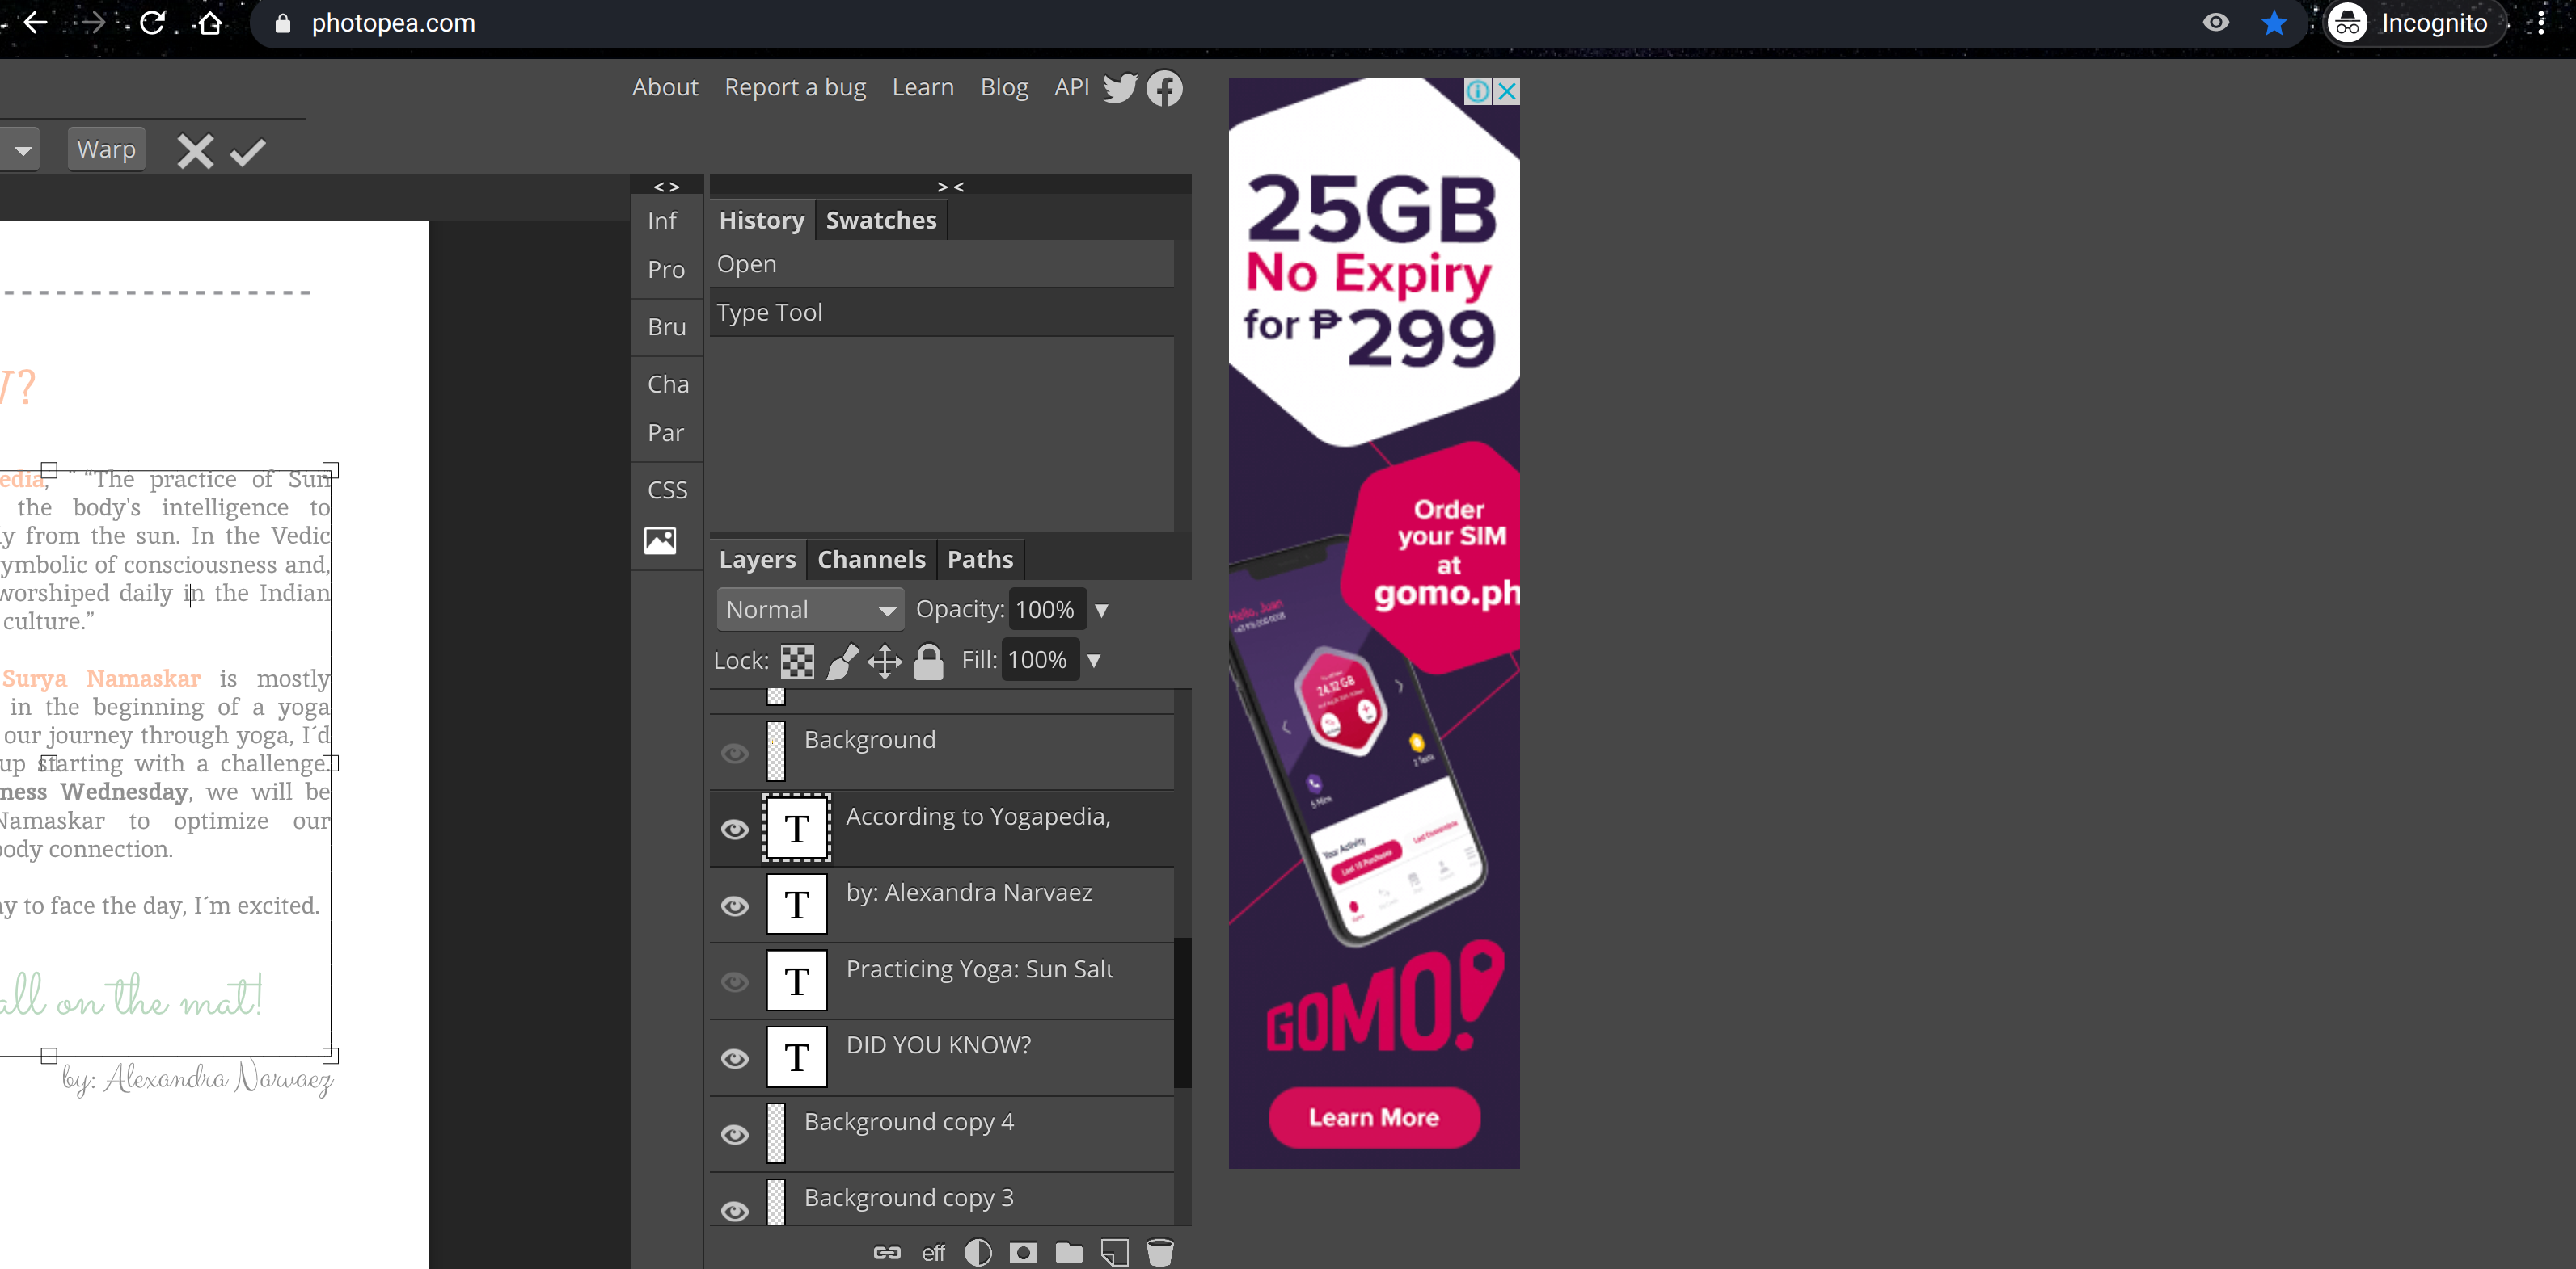The height and width of the screenshot is (1269, 2576).
Task: Switch to the Swatches tab
Action: pos(881,219)
